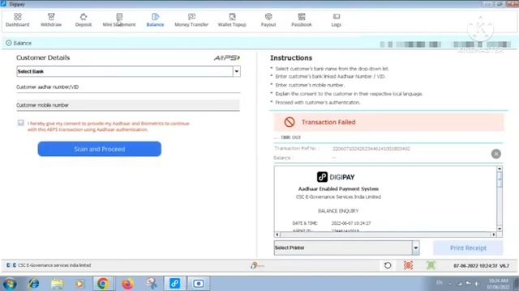Click the red biometric device status icon

click(x=408, y=265)
